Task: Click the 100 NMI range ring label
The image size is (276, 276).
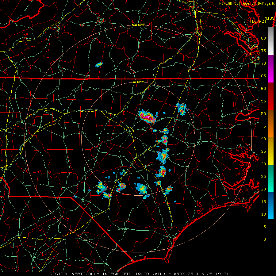Action: click(x=138, y=25)
